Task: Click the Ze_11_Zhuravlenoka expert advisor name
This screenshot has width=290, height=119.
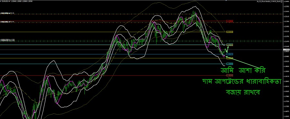Action: tap(268, 2)
